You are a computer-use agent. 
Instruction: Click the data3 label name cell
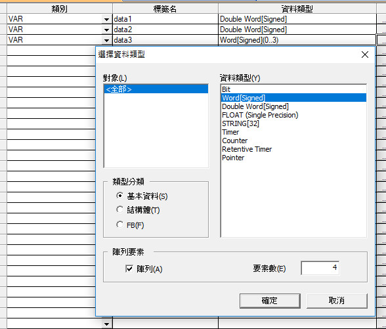pos(165,40)
